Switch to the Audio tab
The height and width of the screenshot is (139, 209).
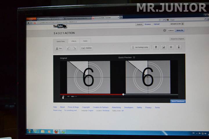pos(85,41)
